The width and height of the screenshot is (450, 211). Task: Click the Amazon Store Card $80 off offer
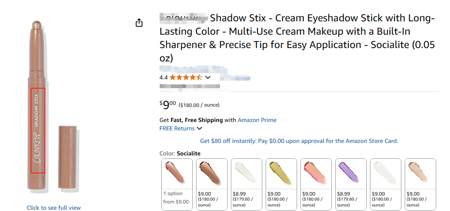tap(299, 141)
